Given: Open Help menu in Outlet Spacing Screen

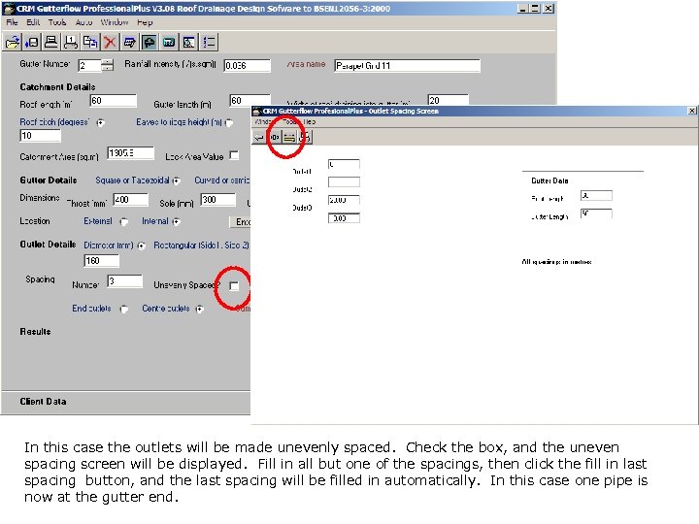Looking at the screenshot, I should pyautogui.click(x=311, y=121).
